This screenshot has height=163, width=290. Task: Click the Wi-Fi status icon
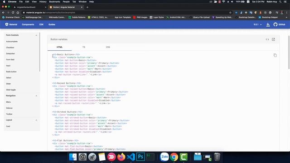223,2
